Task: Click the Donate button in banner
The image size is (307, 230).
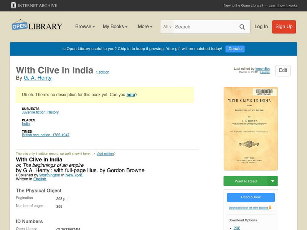Action: tap(235, 49)
